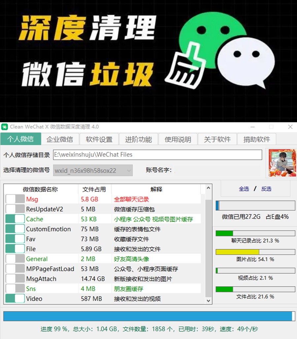The height and width of the screenshot is (339, 297).
Task: Click the blue cleaning progress bar
Action: click(148, 316)
